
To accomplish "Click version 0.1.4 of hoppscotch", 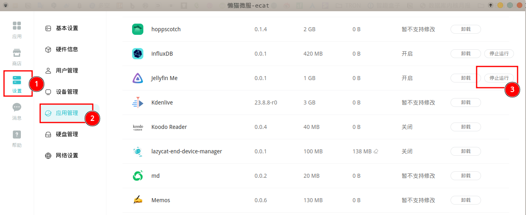I will [x=261, y=29].
